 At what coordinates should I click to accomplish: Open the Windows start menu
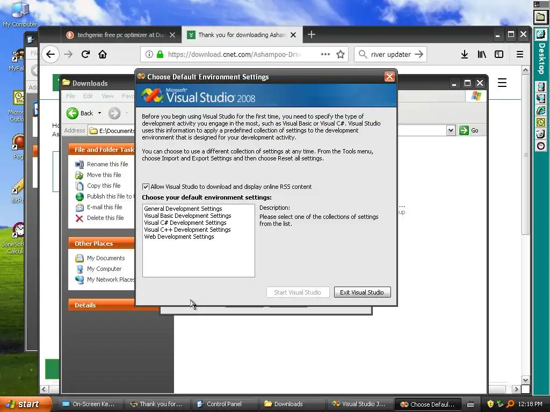point(26,404)
